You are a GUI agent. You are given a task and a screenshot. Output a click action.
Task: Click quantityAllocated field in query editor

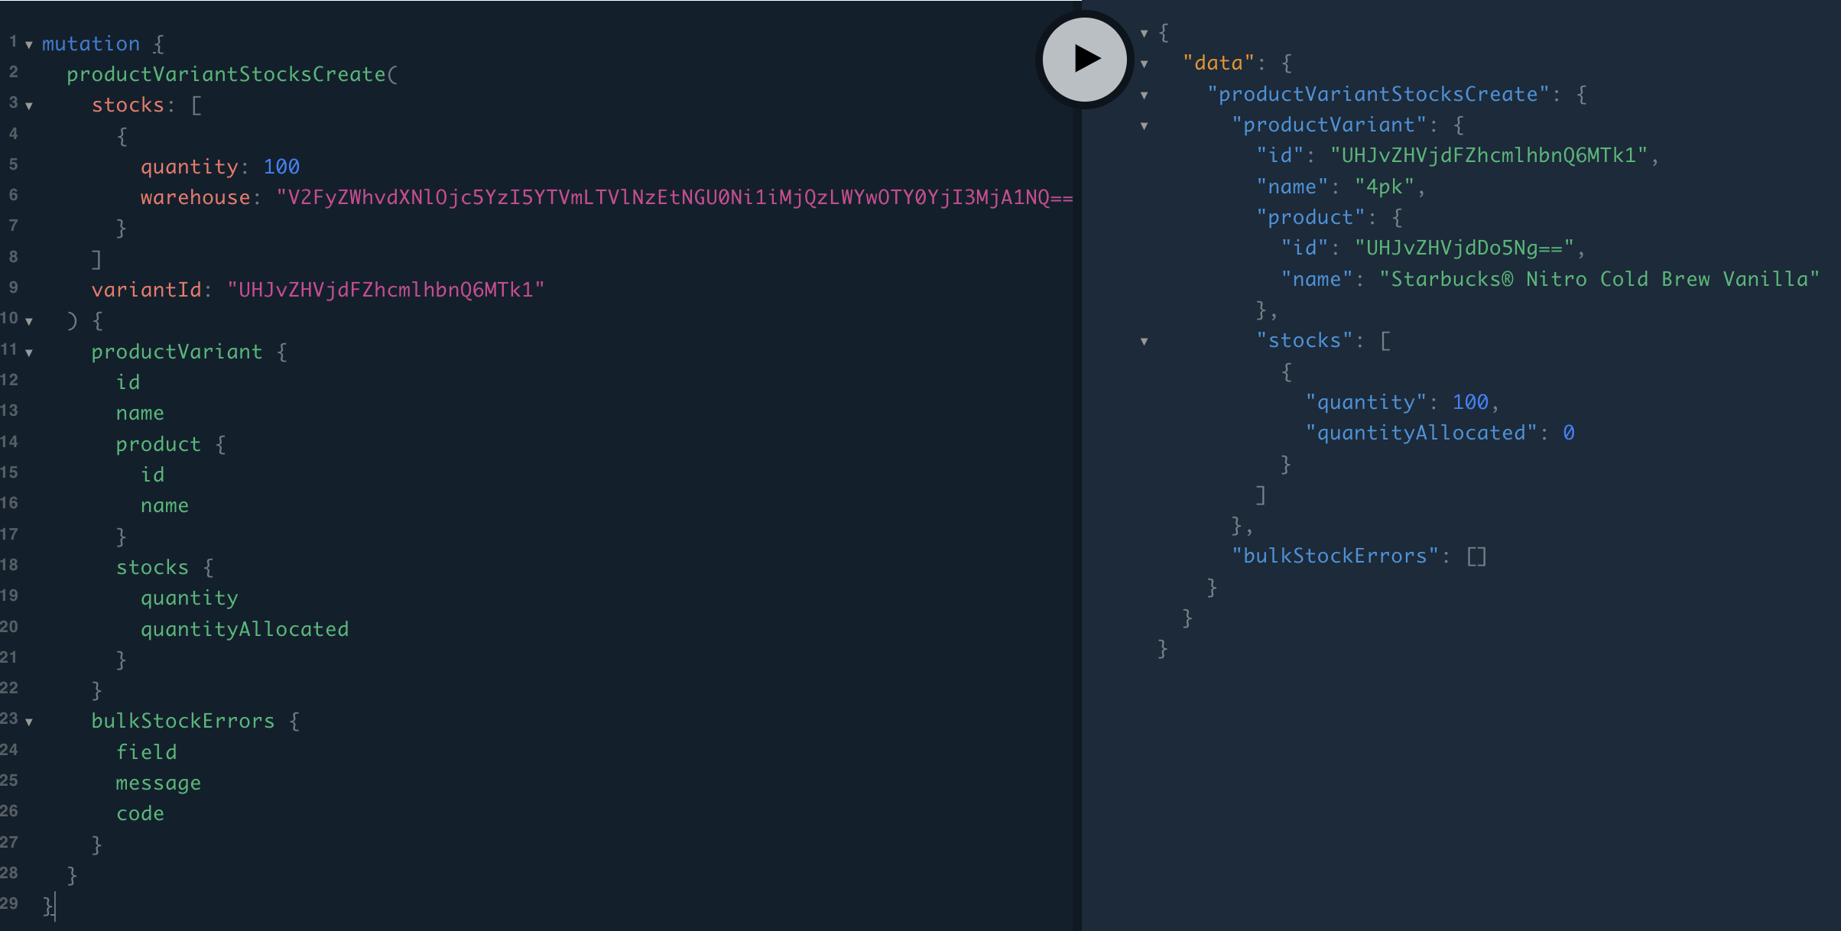245,629
